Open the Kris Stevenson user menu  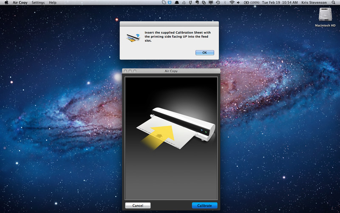[x=314, y=3]
